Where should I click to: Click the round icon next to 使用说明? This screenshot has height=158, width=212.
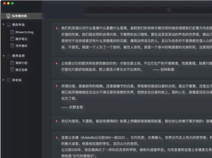click(9, 56)
